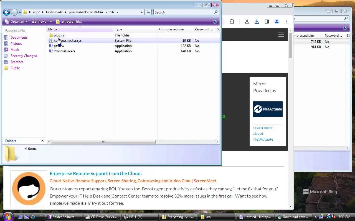
Task: Click the folder icon in the address bar
Action: (x=25, y=12)
